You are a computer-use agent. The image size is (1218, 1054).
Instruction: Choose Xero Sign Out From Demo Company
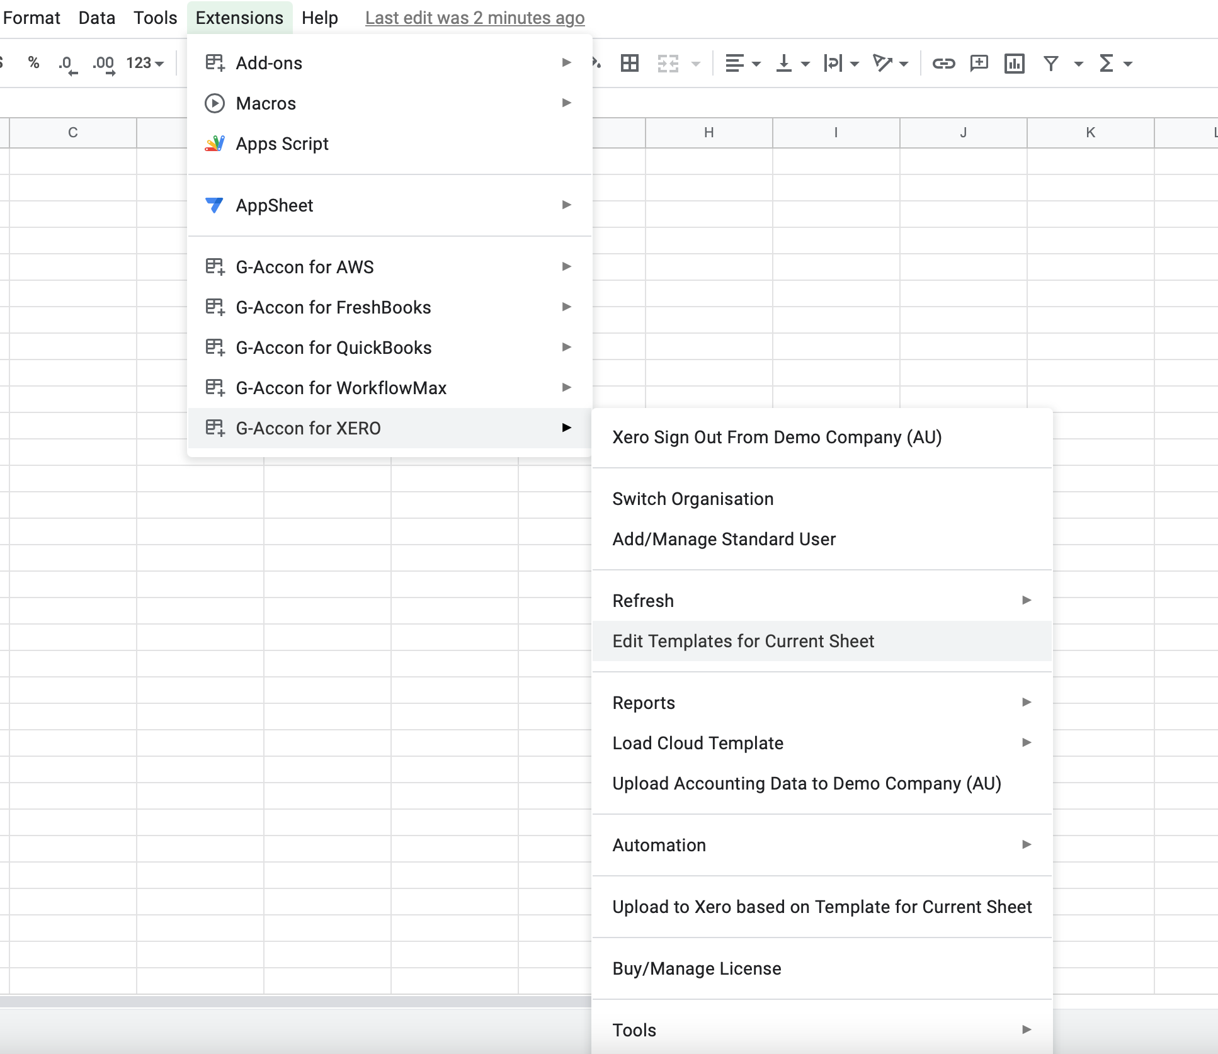tap(822, 437)
